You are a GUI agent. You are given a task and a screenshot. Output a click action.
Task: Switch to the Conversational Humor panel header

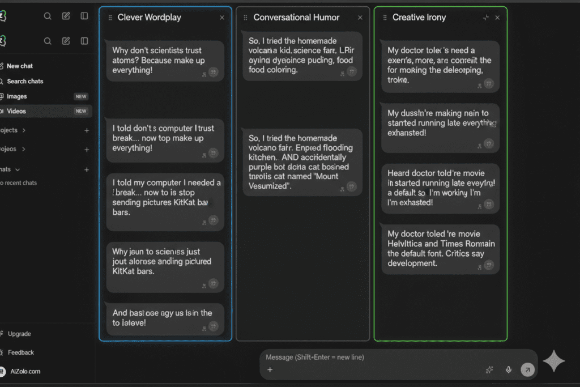(x=296, y=18)
